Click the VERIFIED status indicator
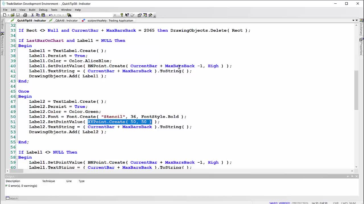 (285, 203)
